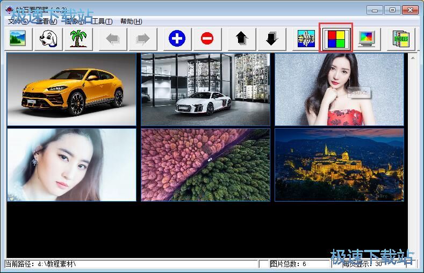
Task: Open the 工具(T) menu
Action: click(x=102, y=21)
